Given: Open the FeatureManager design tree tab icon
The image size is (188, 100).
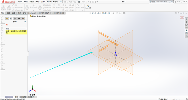Looking at the screenshot, I should point(7,18).
